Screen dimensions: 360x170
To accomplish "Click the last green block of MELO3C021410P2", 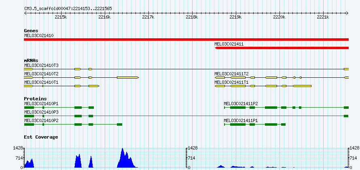I will click(119, 124).
